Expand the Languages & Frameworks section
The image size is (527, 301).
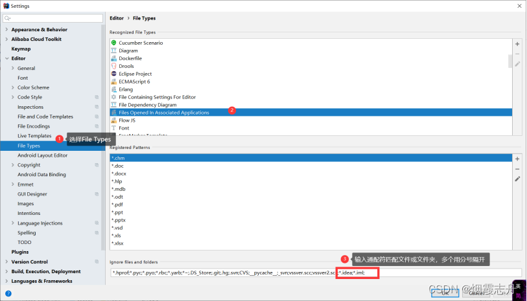tap(6, 281)
